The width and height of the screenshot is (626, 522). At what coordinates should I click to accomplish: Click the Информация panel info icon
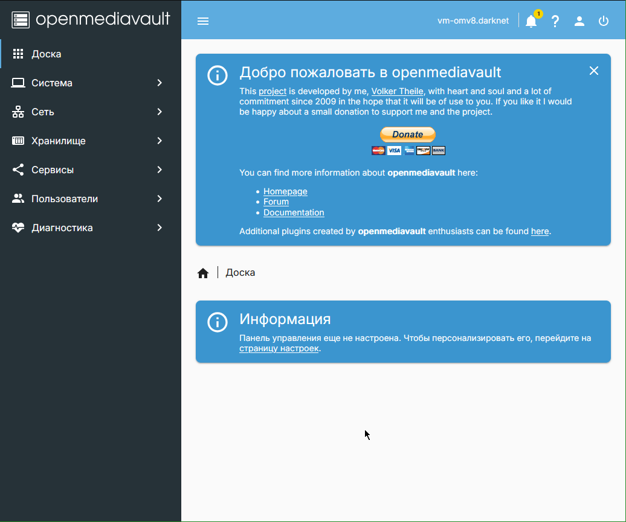click(x=218, y=322)
